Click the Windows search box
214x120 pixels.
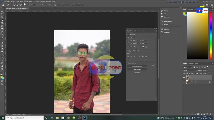pyautogui.click(x=24, y=118)
